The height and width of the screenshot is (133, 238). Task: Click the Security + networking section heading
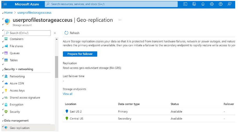pos(19,69)
